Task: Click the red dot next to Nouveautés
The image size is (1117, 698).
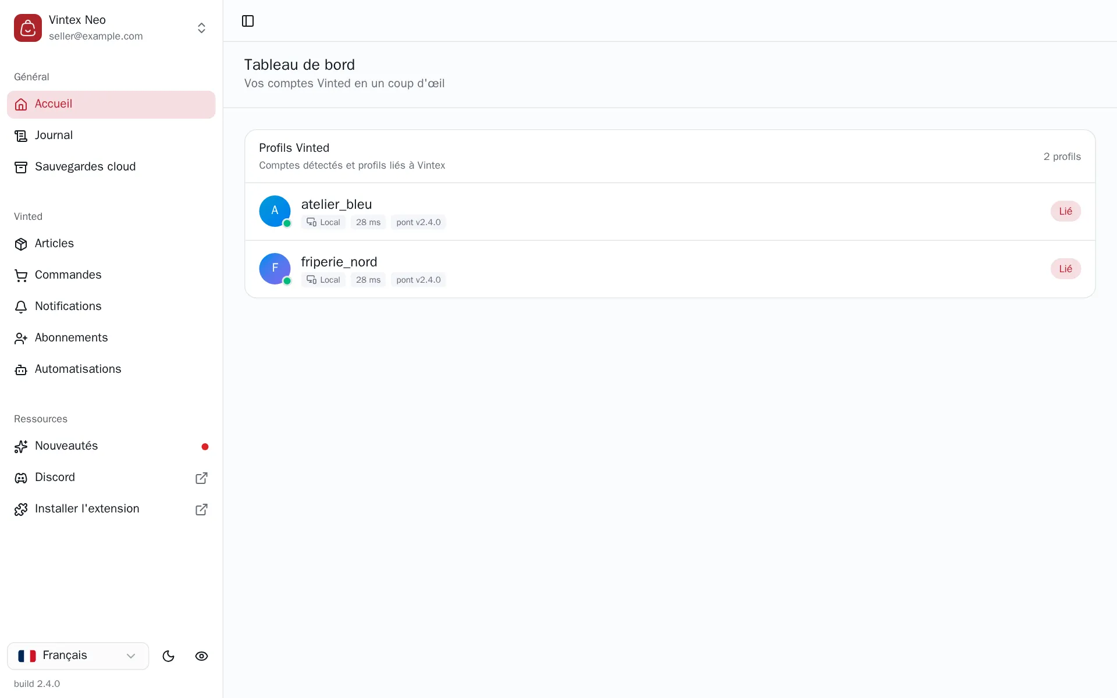Action: pos(205,447)
